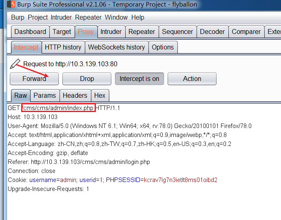Open the Project menu

[x=38, y=18]
